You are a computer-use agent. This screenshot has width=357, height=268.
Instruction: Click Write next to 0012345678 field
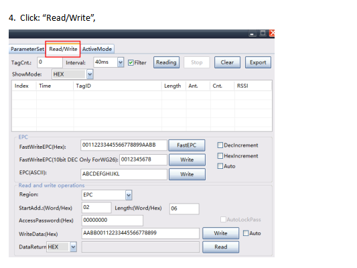point(187,160)
